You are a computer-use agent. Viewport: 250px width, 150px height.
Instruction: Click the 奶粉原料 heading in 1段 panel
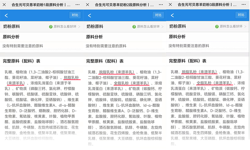(x=11, y=27)
